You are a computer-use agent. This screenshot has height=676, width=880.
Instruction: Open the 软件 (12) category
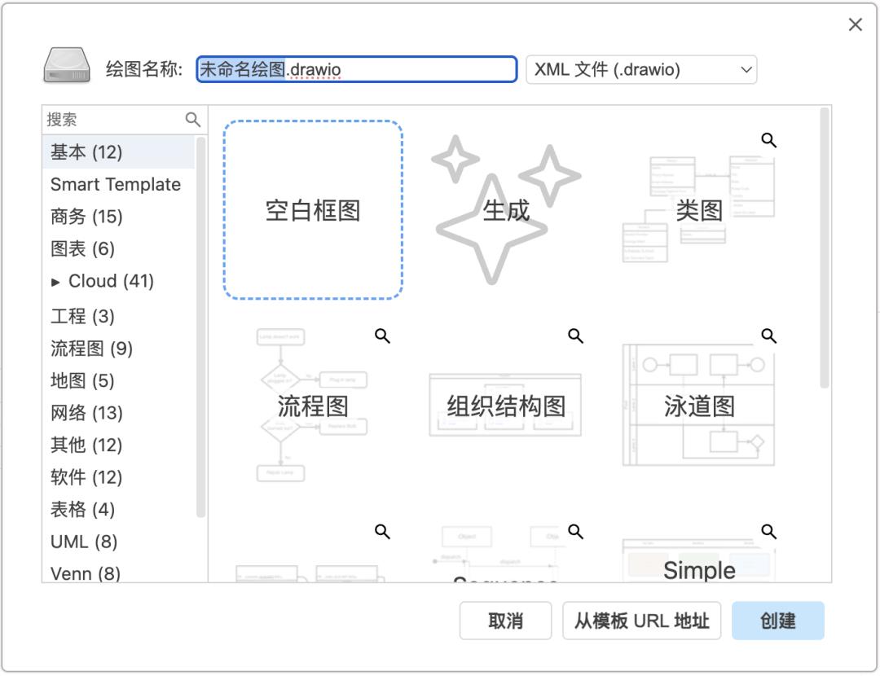tap(118, 477)
